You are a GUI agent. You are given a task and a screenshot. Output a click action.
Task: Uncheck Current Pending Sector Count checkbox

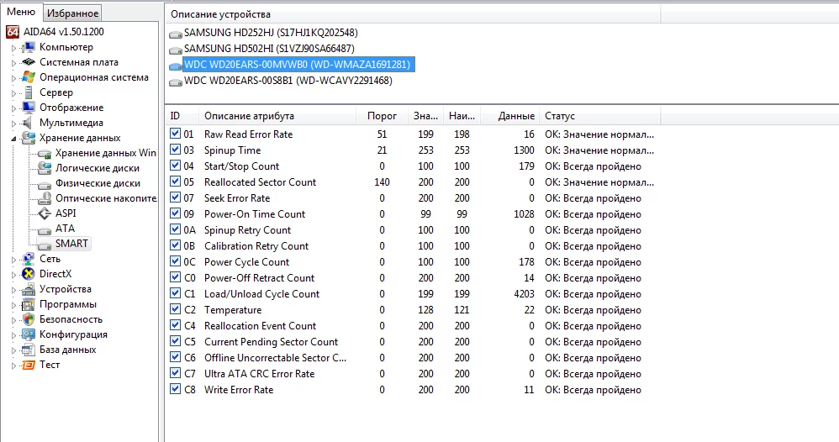point(175,341)
